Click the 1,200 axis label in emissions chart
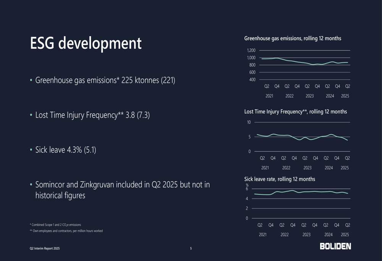Image resolution: width=382 pixels, height=261 pixels. pyautogui.click(x=251, y=50)
